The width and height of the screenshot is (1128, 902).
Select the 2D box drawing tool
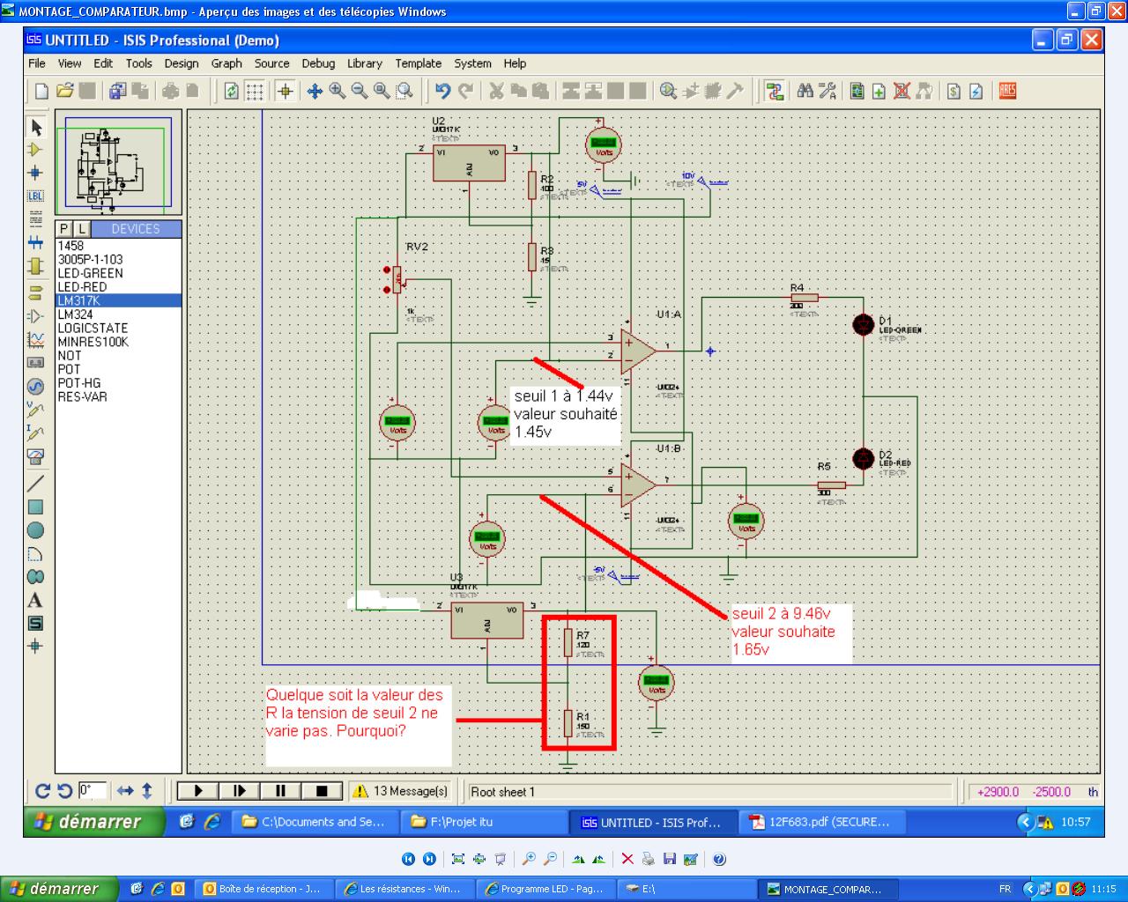35,506
